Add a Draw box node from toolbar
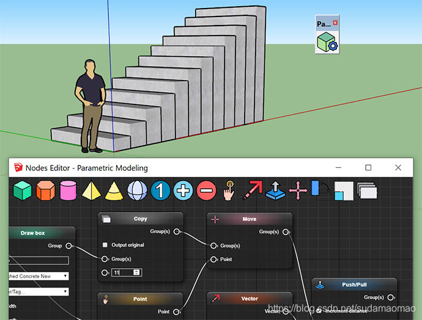 pos(23,190)
